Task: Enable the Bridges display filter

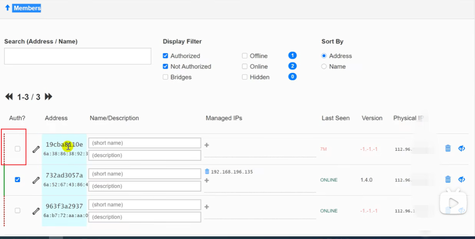Action: tap(165, 77)
